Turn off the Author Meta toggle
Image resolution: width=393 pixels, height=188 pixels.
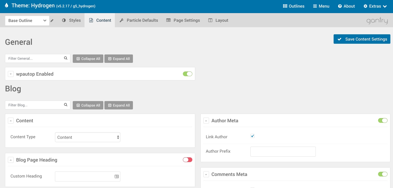pyautogui.click(x=383, y=120)
